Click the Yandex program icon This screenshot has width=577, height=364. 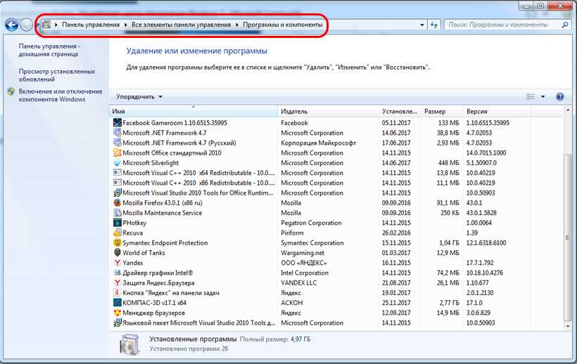click(117, 263)
